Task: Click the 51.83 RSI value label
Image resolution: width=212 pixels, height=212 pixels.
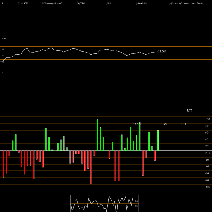Action: point(162,51)
